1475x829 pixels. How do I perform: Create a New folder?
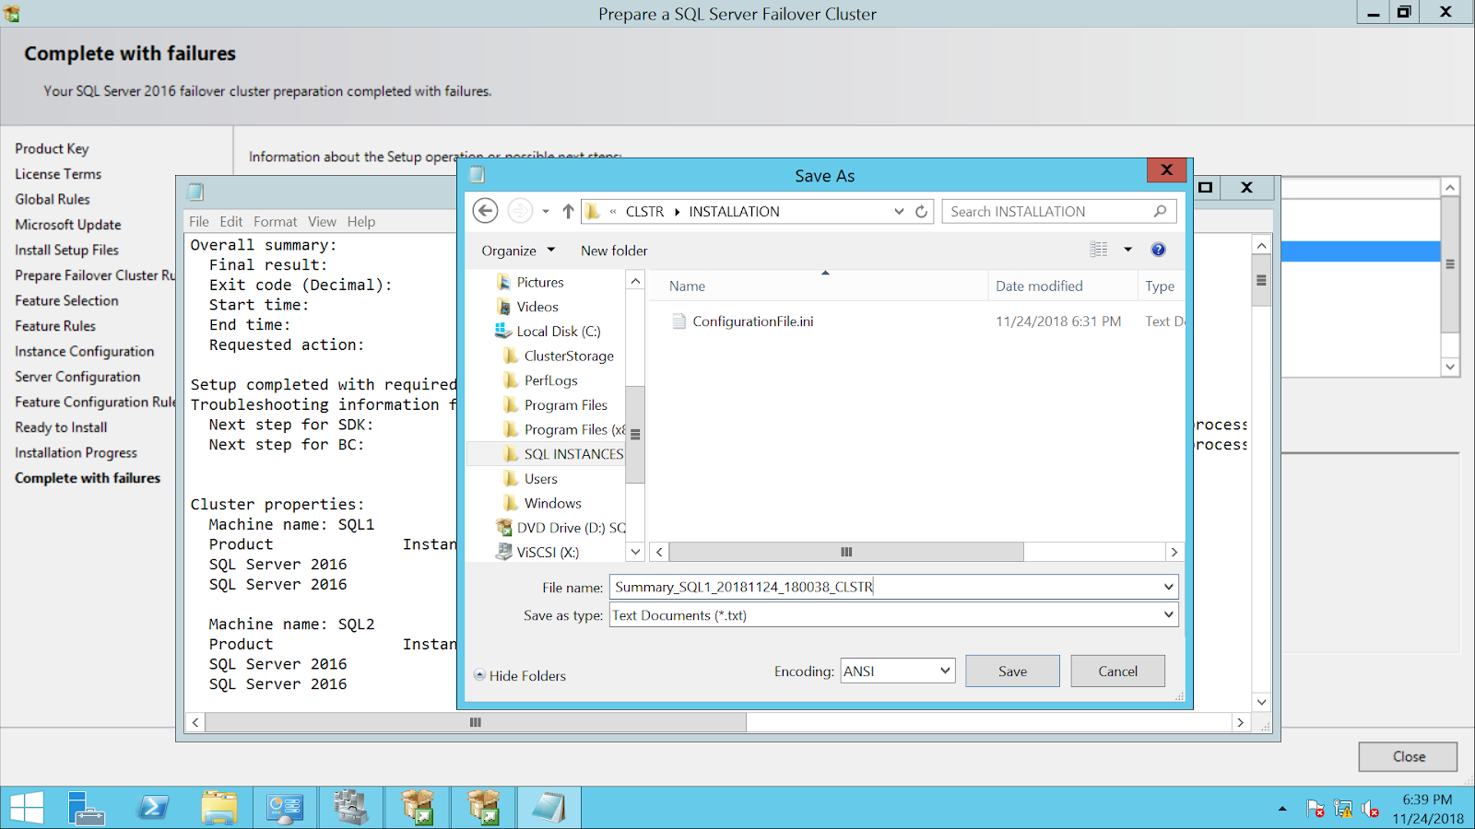[614, 251]
